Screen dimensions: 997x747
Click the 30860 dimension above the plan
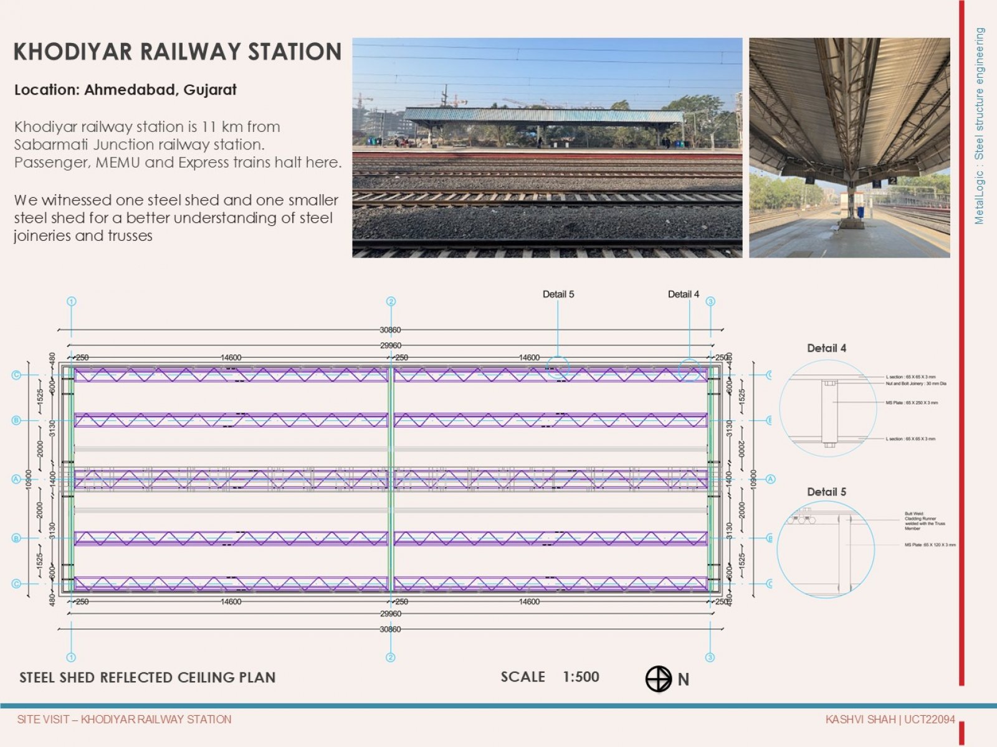391,331
